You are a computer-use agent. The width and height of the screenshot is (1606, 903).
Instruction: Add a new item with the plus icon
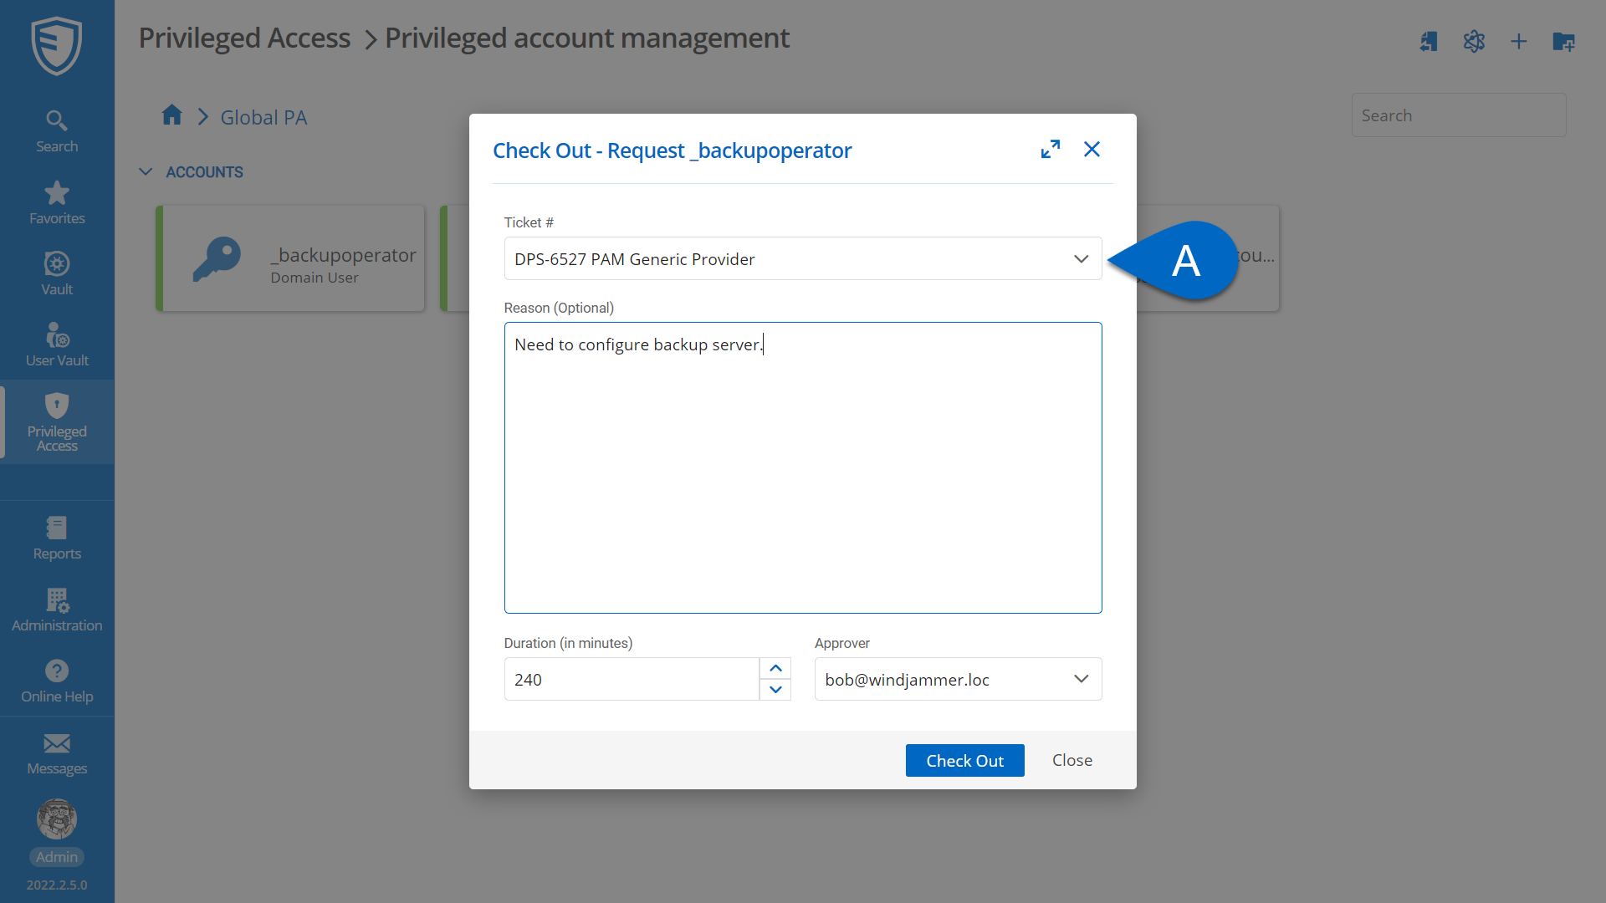point(1518,41)
